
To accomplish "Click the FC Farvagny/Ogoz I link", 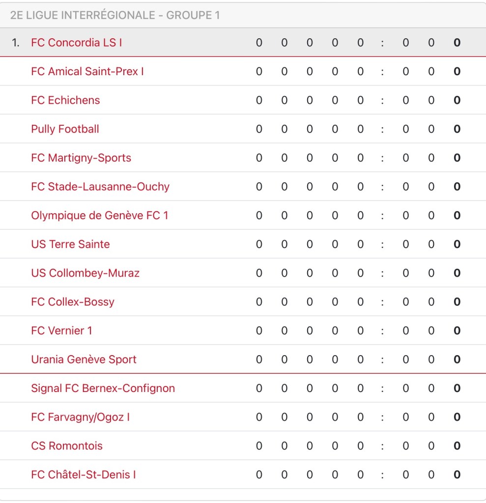I will [x=80, y=418].
